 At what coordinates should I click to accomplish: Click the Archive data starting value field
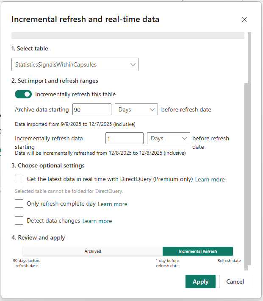click(x=92, y=109)
